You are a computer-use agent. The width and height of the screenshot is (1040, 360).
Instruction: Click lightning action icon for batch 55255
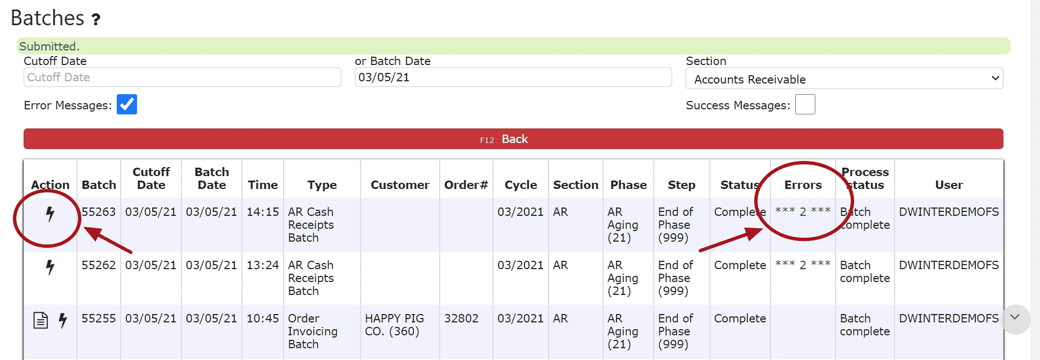[63, 320]
